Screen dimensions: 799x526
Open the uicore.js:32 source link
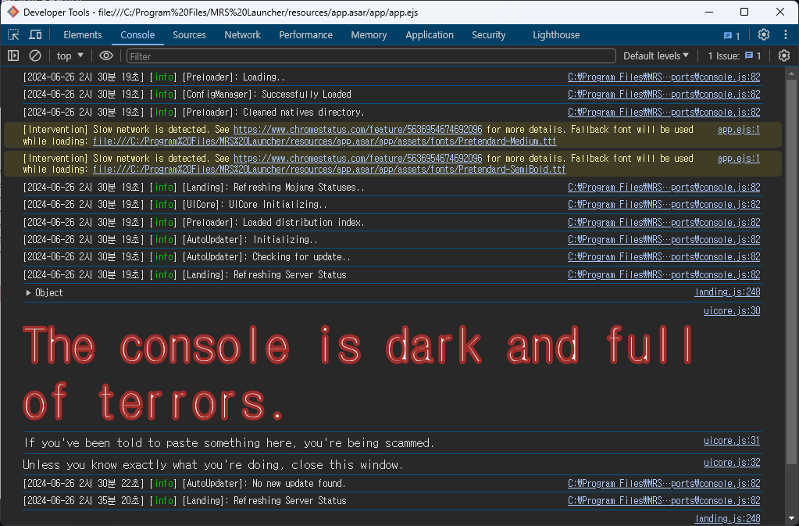pyautogui.click(x=732, y=462)
